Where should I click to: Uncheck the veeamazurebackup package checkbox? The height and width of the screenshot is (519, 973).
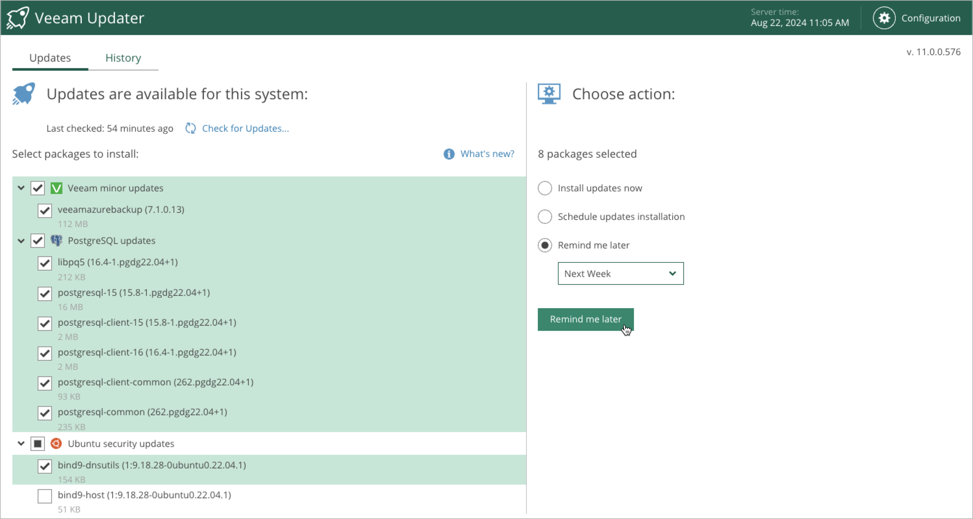(44, 211)
